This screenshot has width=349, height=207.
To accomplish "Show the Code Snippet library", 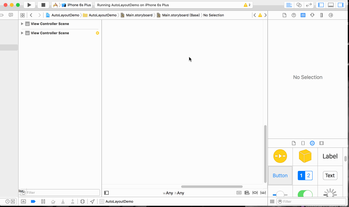I will pos(303,143).
